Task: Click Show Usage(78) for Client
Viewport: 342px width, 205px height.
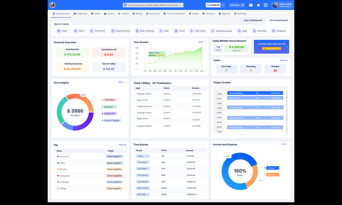Action: (x=115, y=163)
